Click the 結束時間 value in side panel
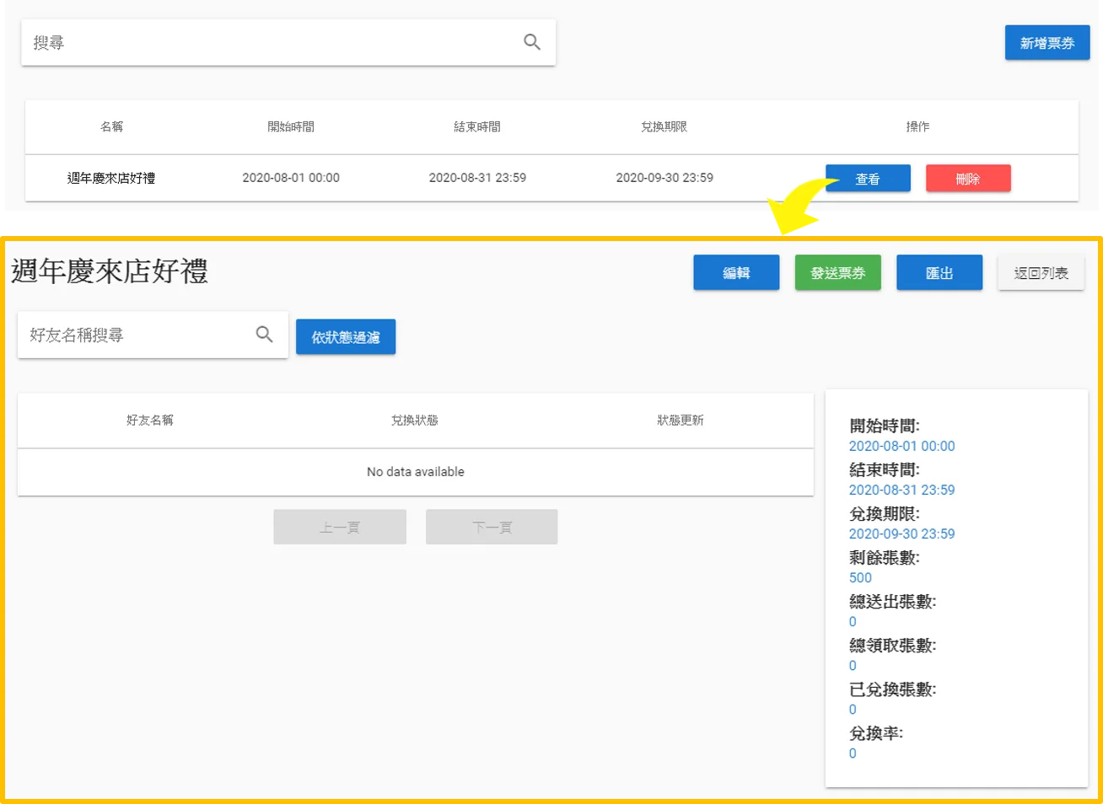The height and width of the screenshot is (804, 1103). (901, 490)
